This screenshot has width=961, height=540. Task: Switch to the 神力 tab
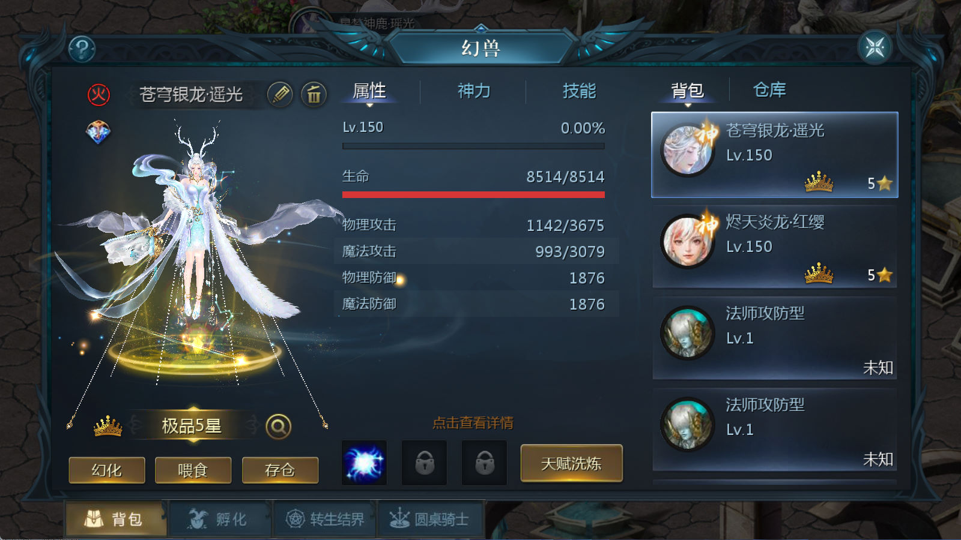click(x=474, y=91)
